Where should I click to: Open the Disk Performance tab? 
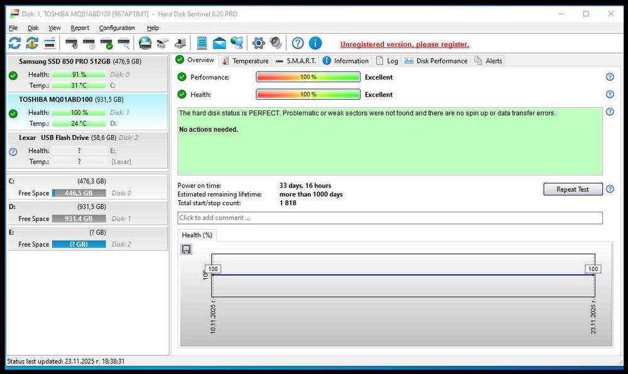coord(436,61)
